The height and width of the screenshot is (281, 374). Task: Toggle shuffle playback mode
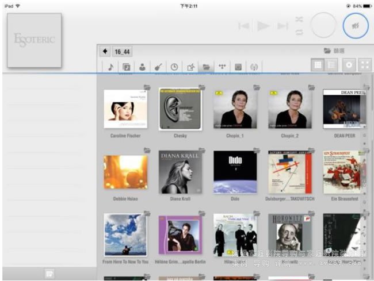[x=299, y=19]
